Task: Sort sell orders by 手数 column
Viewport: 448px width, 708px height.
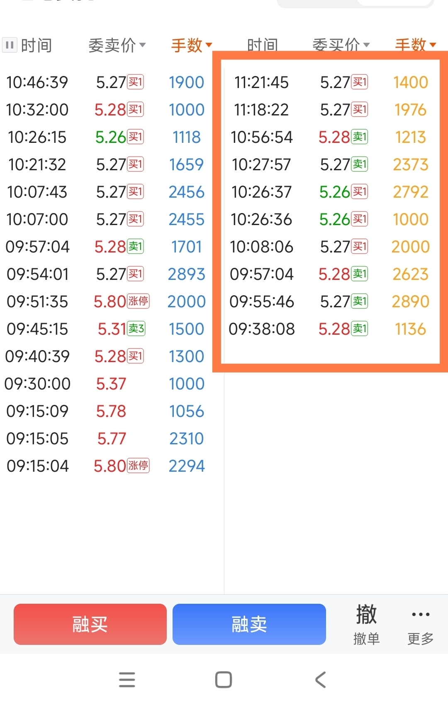Action: click(191, 45)
